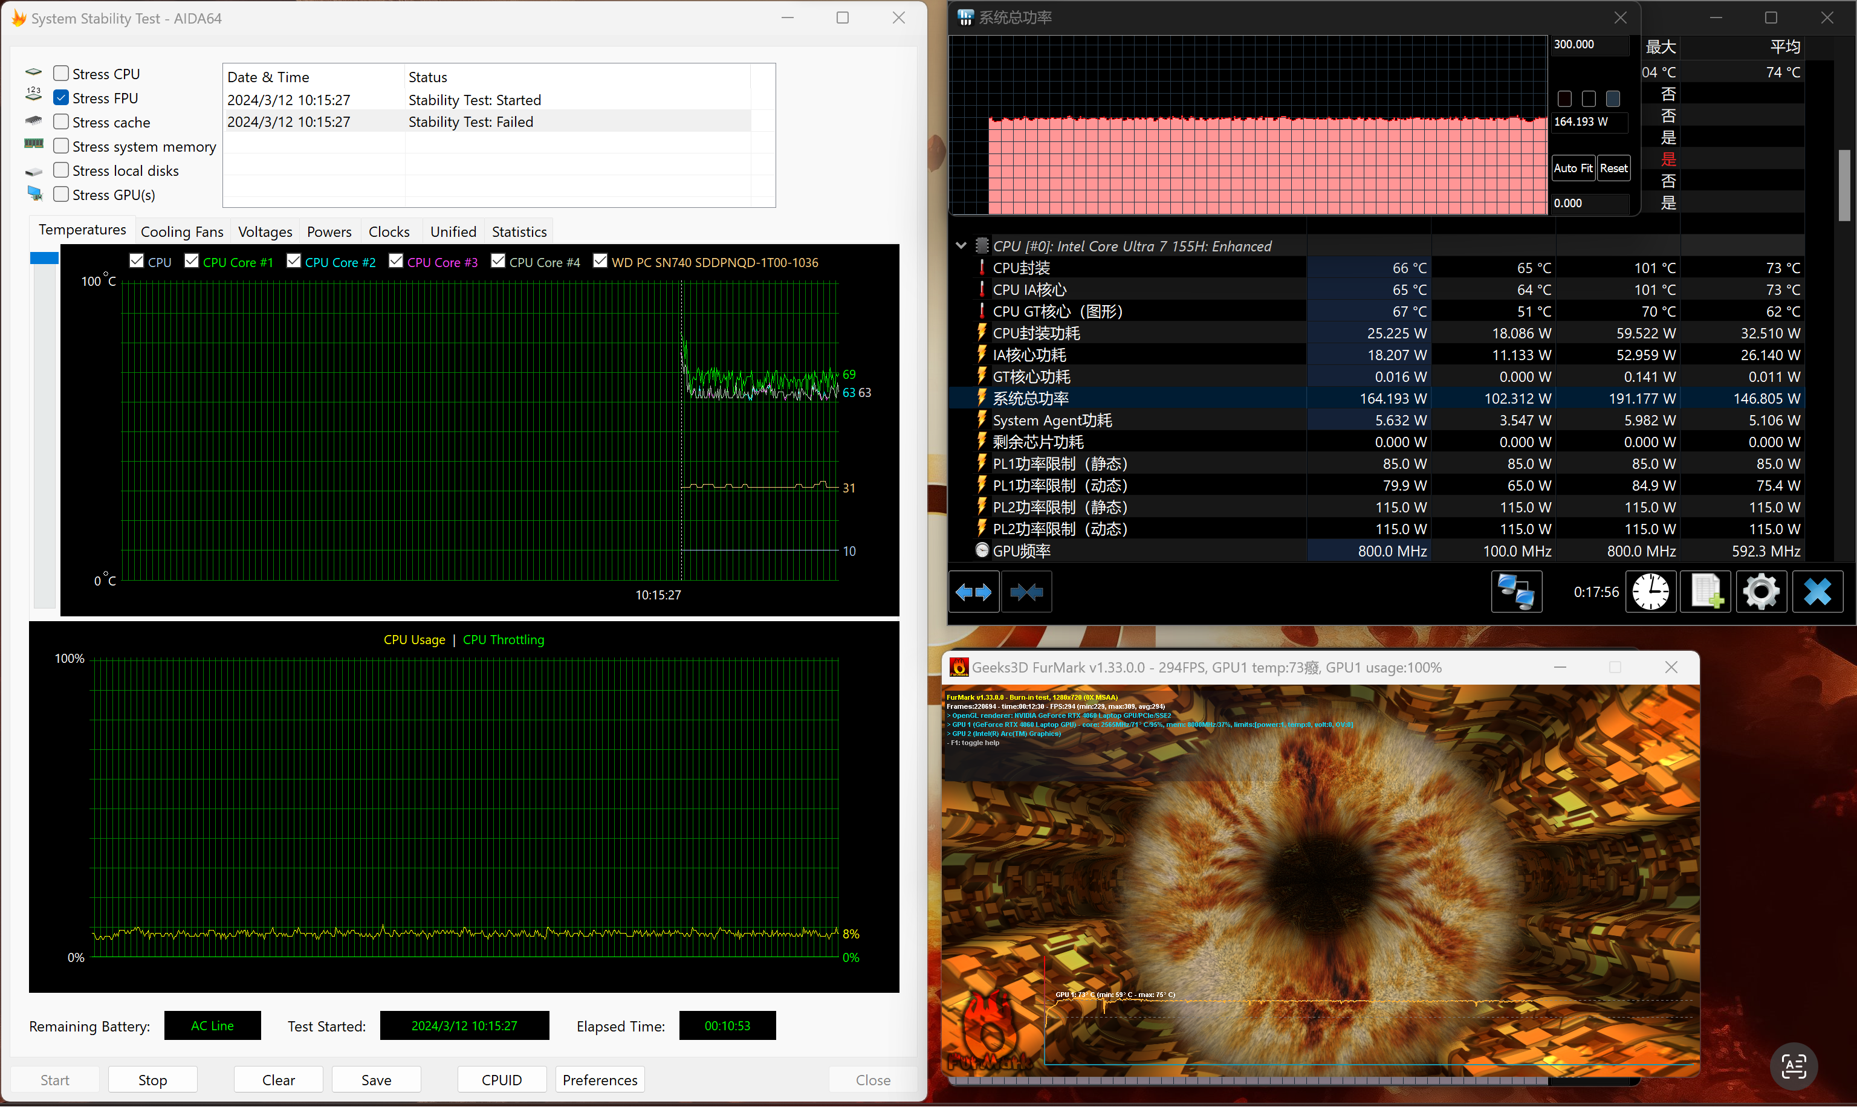Viewport: 1857px width, 1107px height.
Task: Click the clock reset-timer icon in HWiNFO
Action: (x=1651, y=592)
